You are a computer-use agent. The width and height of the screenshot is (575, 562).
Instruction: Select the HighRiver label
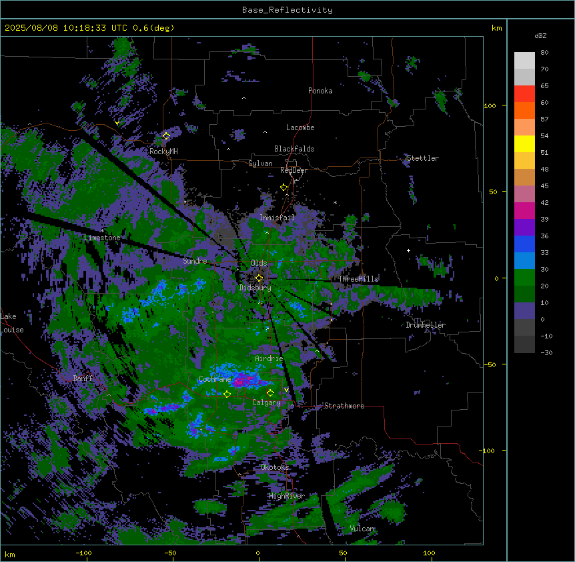(287, 496)
